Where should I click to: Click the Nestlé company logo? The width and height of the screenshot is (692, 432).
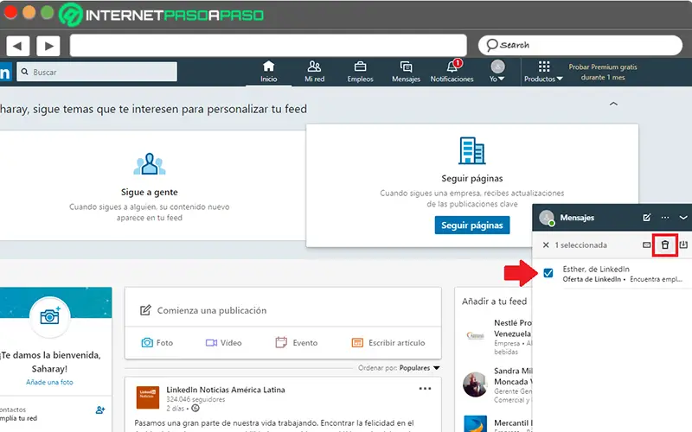tap(475, 336)
